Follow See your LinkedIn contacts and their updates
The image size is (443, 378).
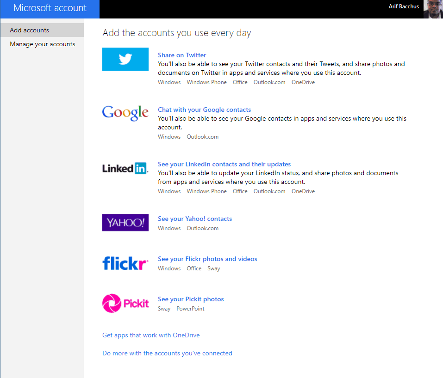[x=225, y=164]
